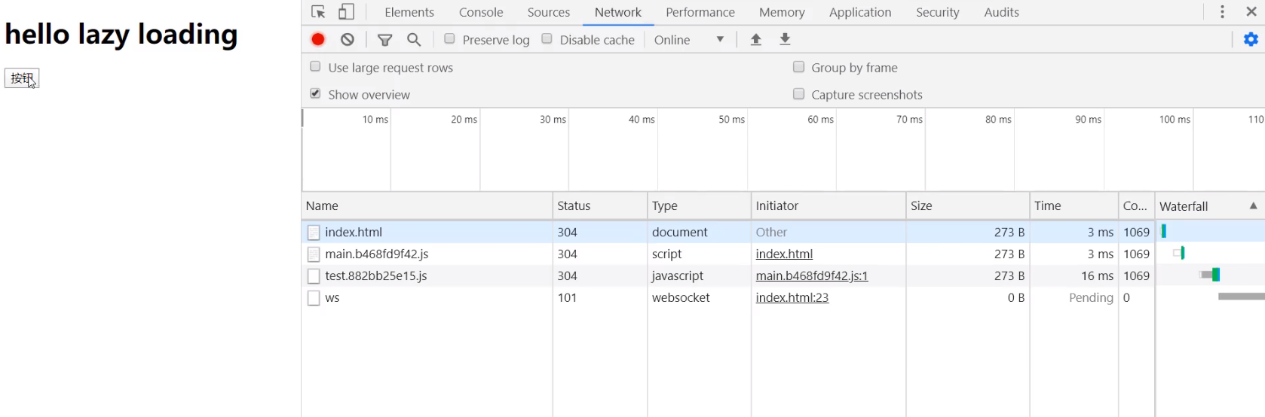
Task: Enable the Capture screenshots checkbox
Action: coord(798,93)
